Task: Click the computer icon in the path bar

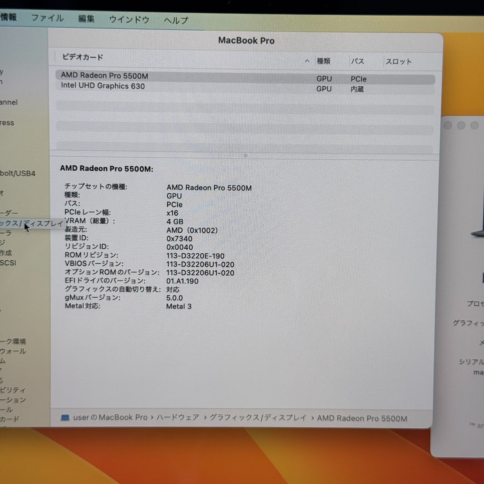Action: coord(65,417)
